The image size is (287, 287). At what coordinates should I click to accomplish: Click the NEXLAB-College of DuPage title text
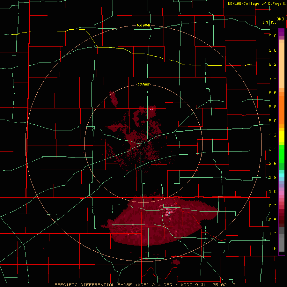click(255, 4)
